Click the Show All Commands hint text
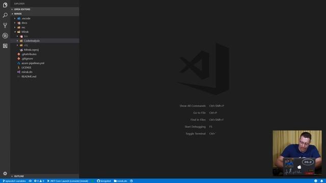 click(193, 106)
